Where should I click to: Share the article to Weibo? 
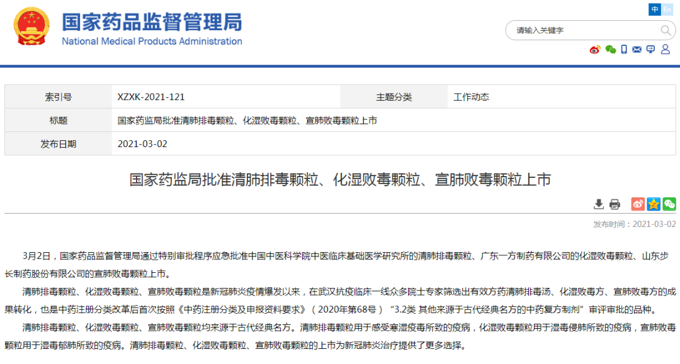(637, 204)
